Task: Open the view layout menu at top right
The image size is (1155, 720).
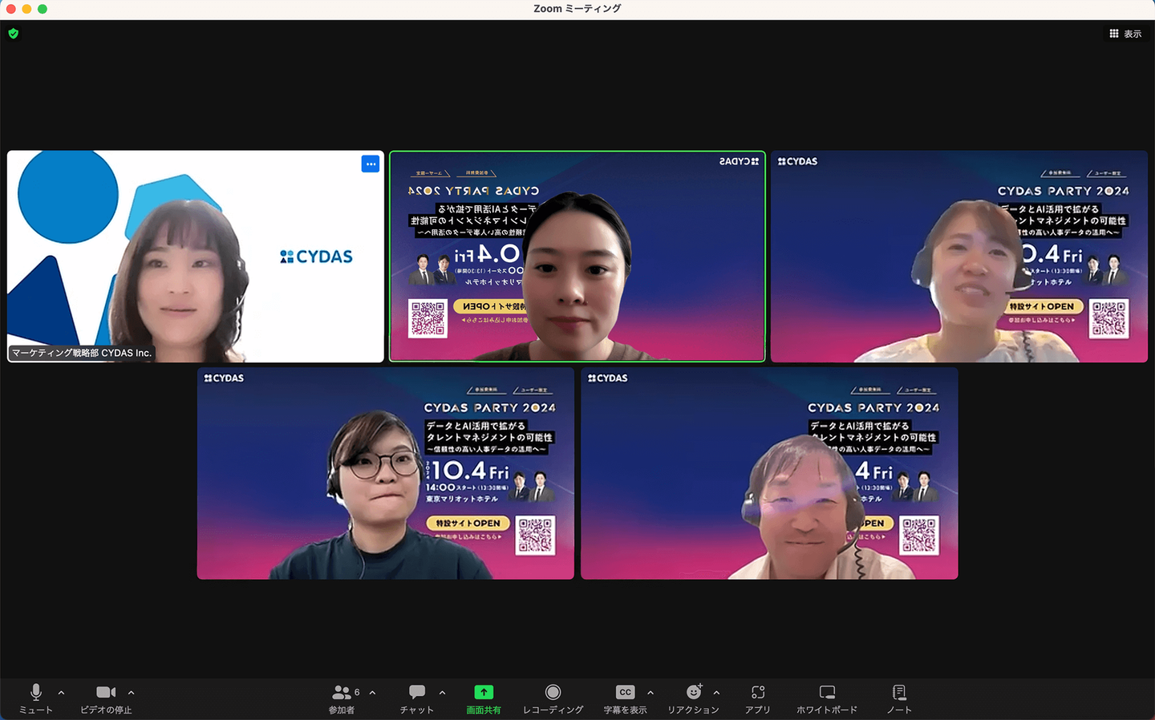Action: [x=1125, y=34]
